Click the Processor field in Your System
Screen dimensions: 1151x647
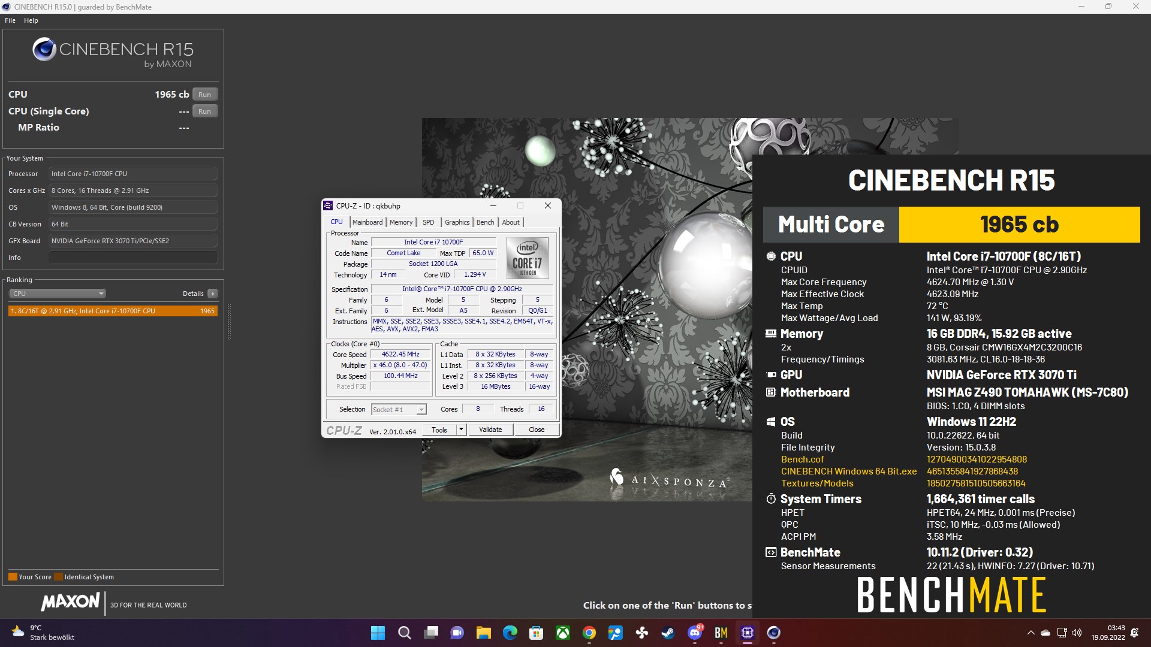point(132,174)
